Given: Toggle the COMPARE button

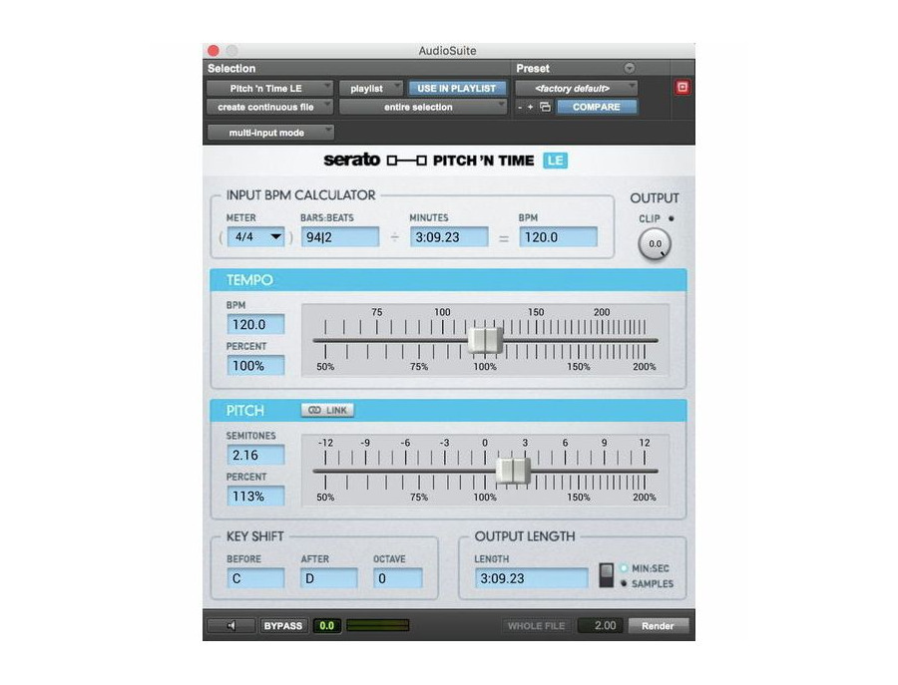Looking at the screenshot, I should click(597, 107).
